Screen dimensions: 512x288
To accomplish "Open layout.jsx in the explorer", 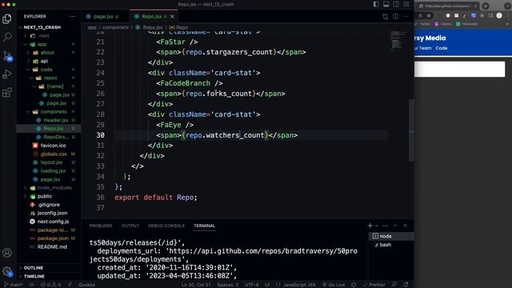I will (48, 162).
